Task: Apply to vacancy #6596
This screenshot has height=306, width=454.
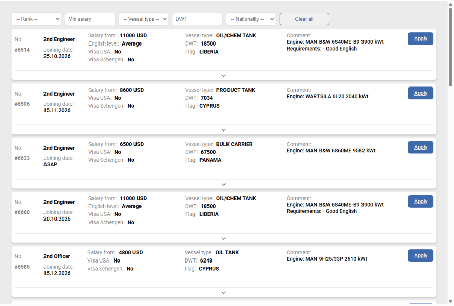Action: tap(421, 93)
